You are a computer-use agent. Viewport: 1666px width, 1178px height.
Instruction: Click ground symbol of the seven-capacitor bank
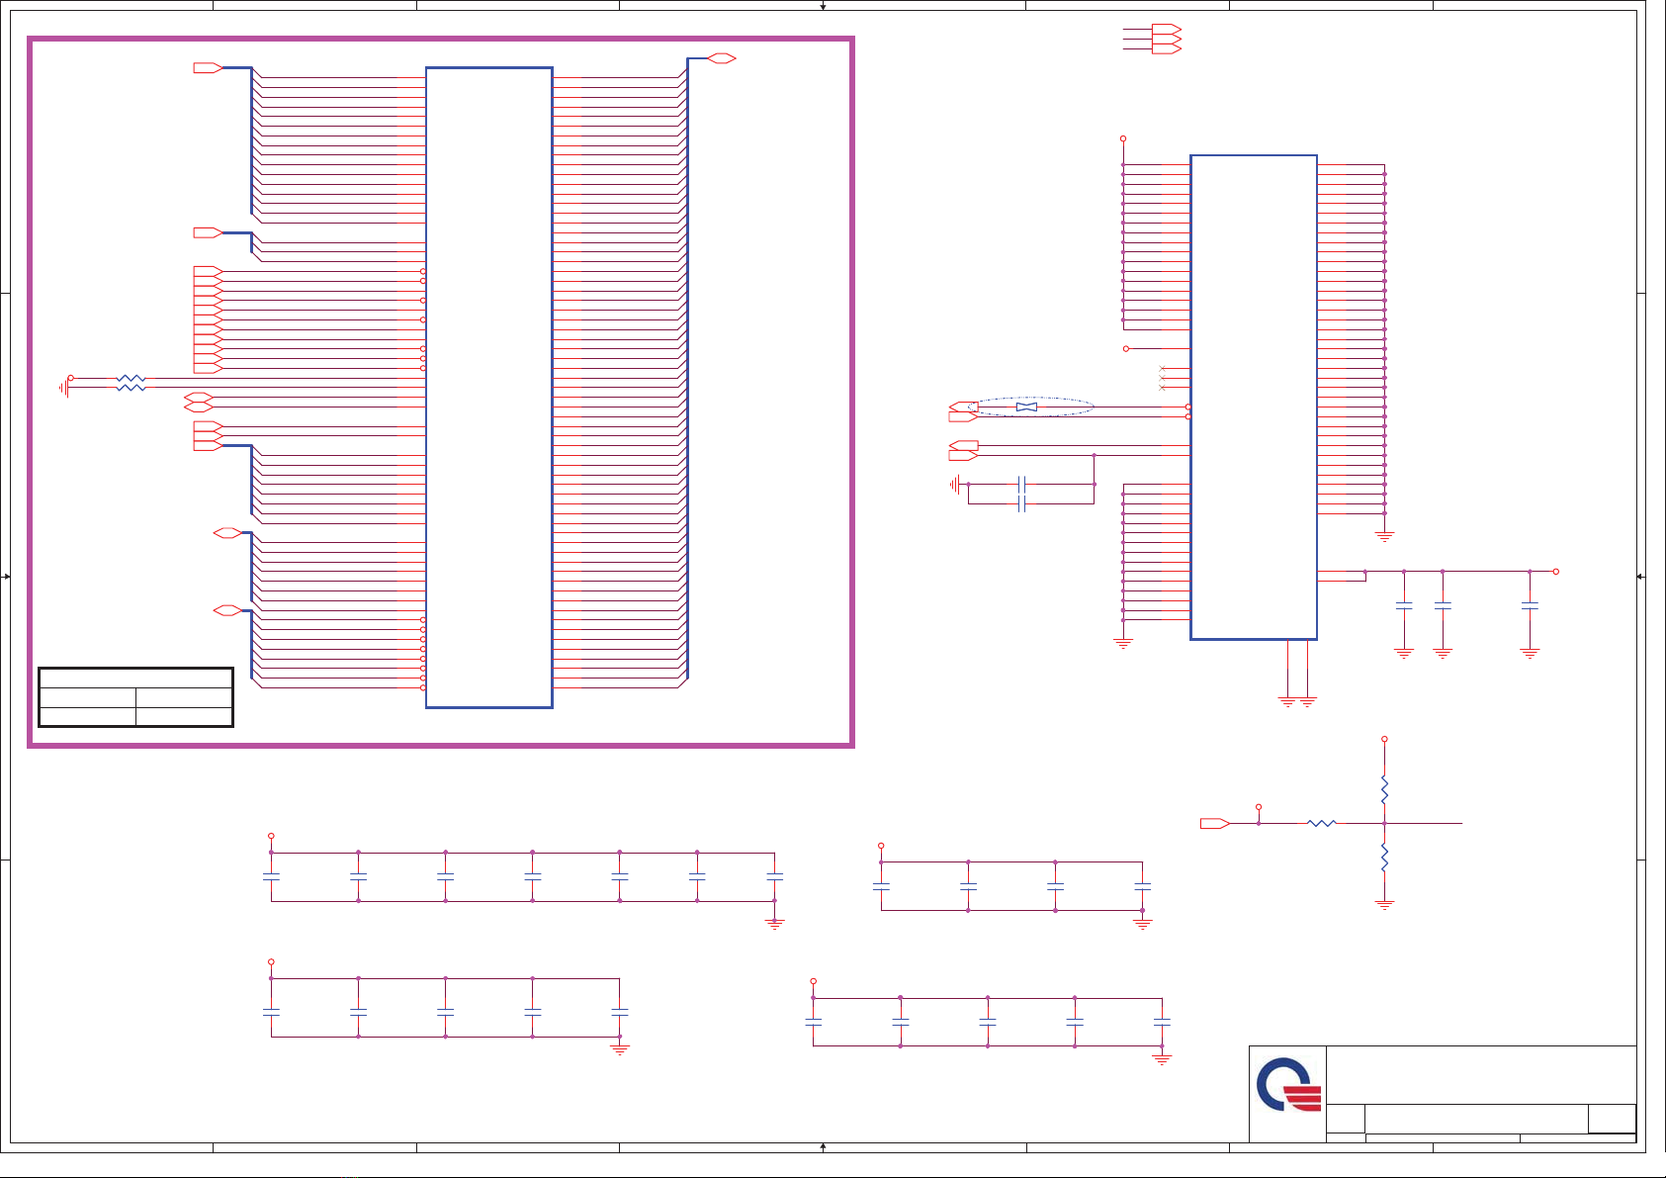point(775,924)
